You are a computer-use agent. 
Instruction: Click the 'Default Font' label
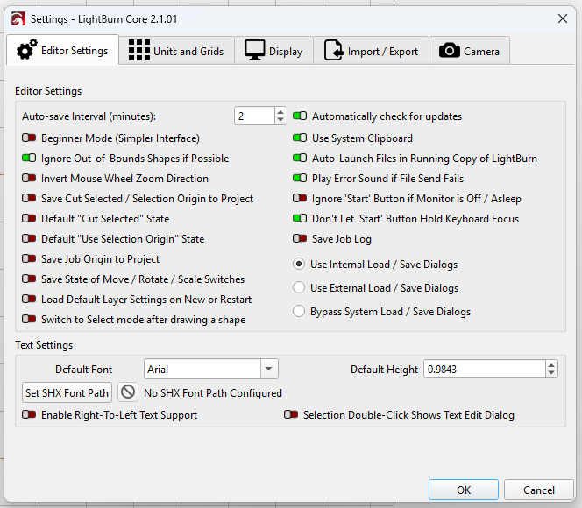coord(83,370)
